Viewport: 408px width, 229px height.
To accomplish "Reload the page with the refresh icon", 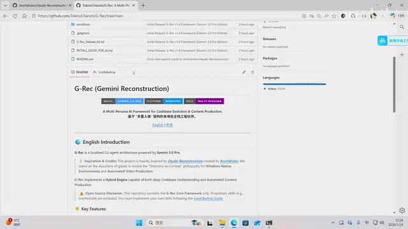I will 15,16.
